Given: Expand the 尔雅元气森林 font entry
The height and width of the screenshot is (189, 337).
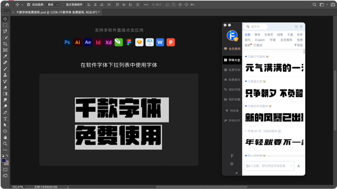Looking at the screenshot, I should tap(268, 56).
